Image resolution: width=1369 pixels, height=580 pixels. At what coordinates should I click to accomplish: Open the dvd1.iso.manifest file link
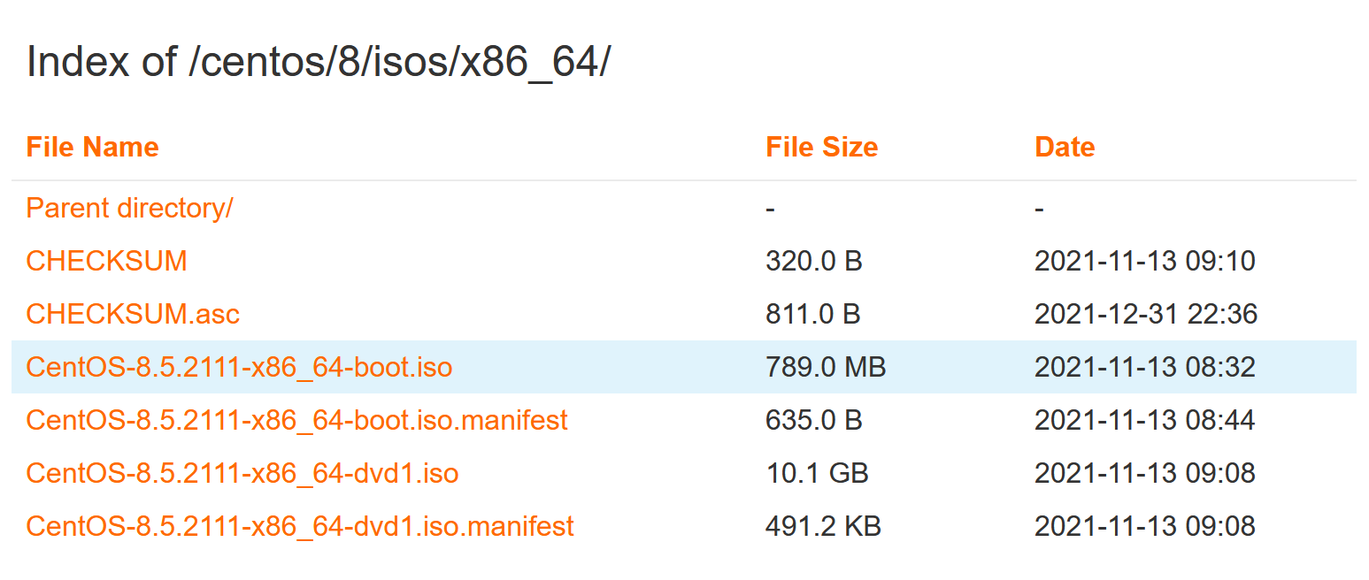click(x=300, y=526)
